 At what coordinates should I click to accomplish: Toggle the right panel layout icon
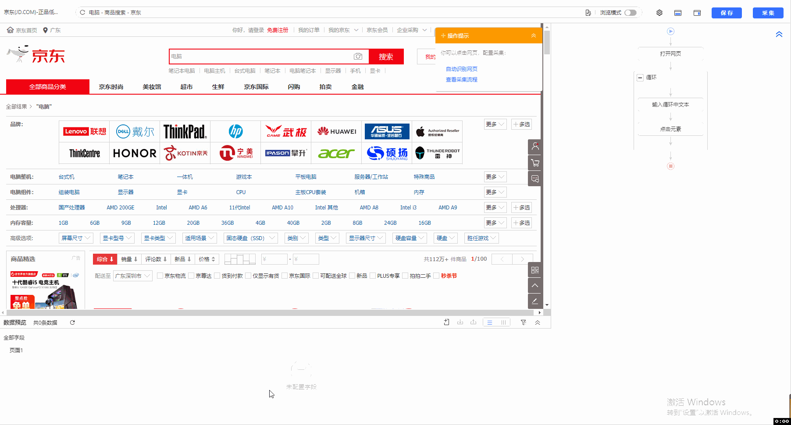(x=697, y=13)
